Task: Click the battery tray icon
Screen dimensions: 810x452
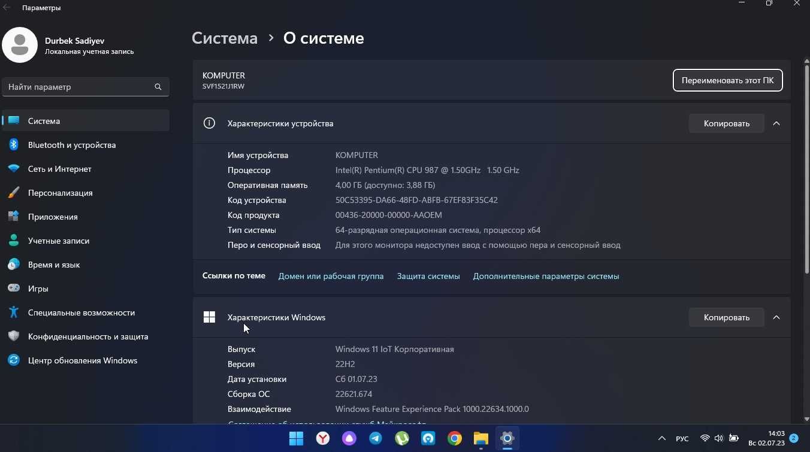Action: click(733, 439)
